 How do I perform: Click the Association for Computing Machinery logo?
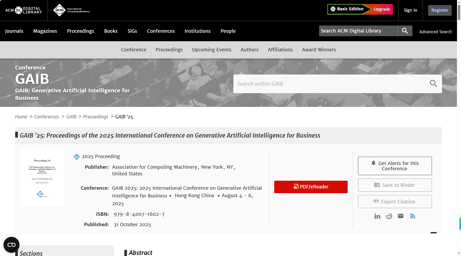(x=71, y=10)
